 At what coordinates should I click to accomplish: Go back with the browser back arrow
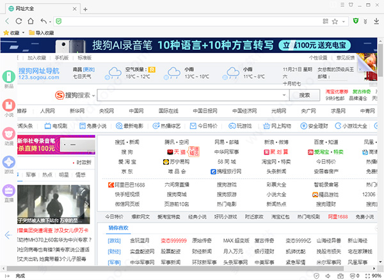[7, 21]
